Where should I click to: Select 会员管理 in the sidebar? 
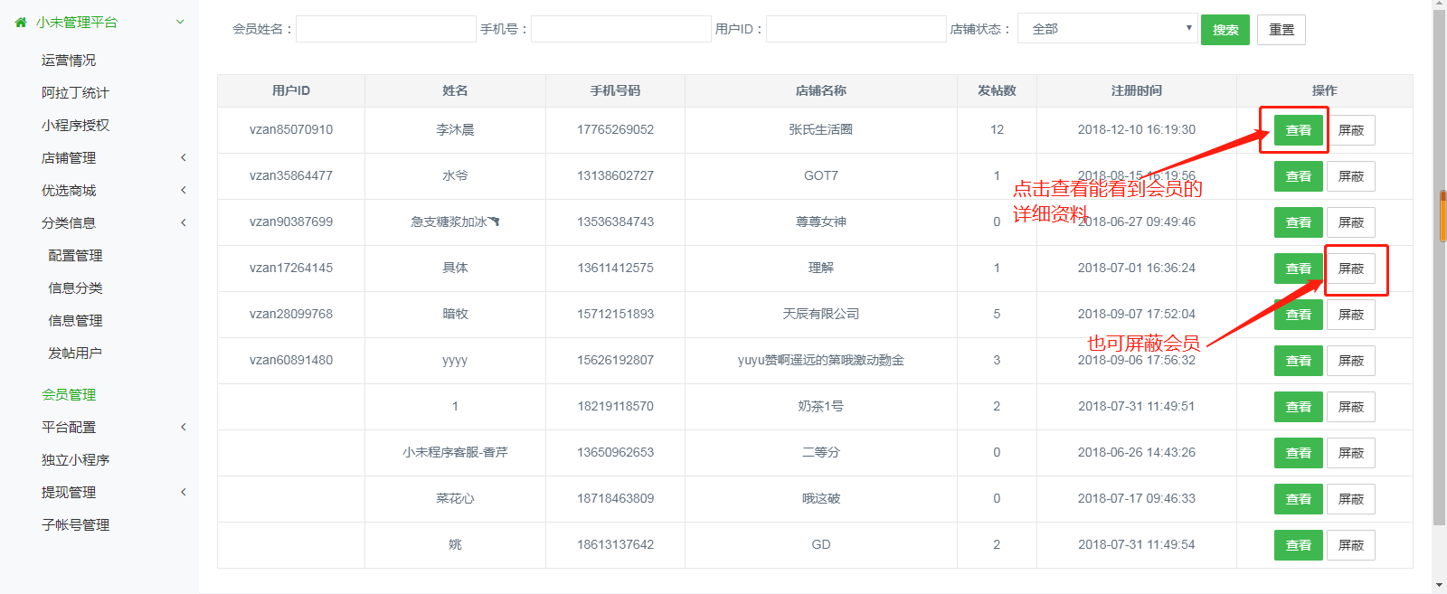tap(69, 394)
